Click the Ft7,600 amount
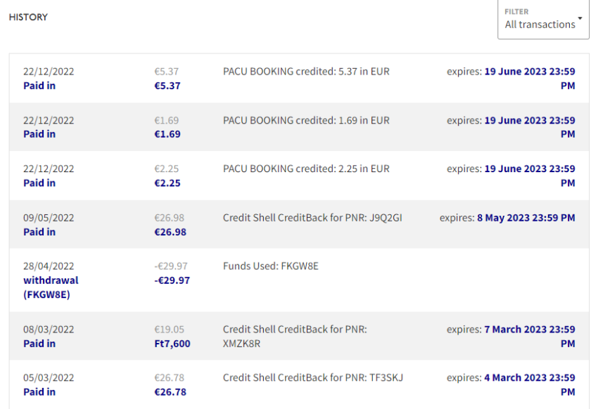Viewport: 591px width, 409px height. click(172, 344)
